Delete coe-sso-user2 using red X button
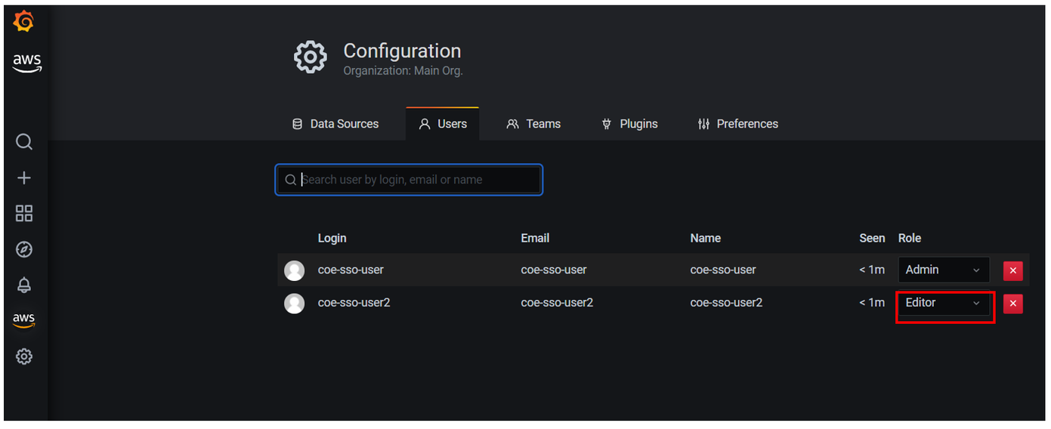The width and height of the screenshot is (1051, 429). point(1012,304)
